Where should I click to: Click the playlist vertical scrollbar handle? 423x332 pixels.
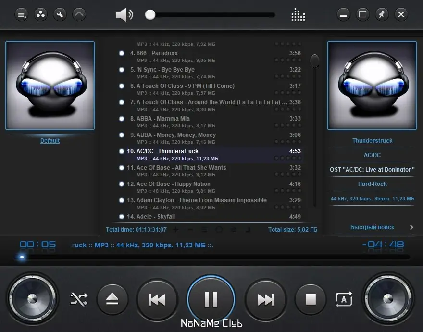(314, 61)
